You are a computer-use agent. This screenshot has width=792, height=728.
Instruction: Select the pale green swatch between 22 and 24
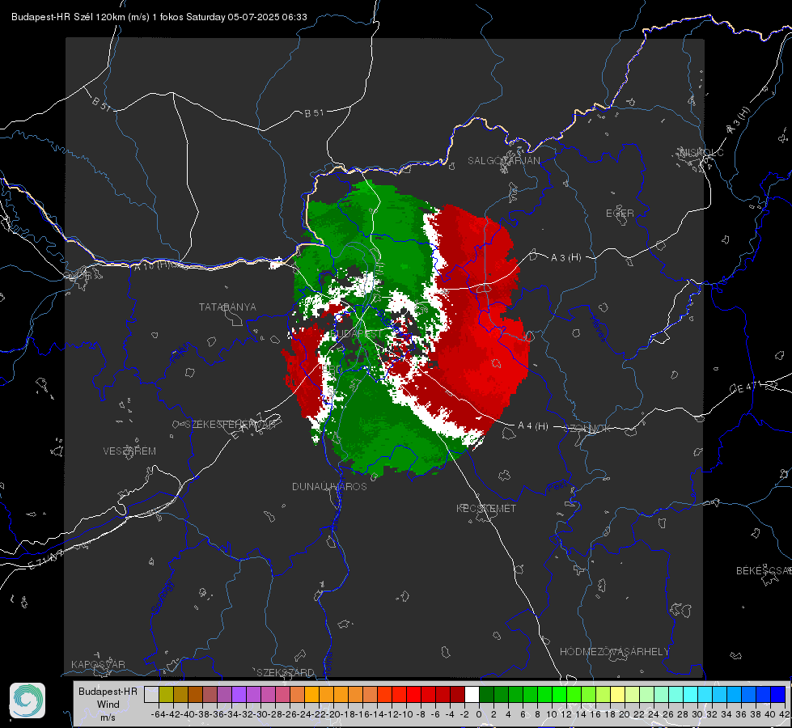pos(647,695)
